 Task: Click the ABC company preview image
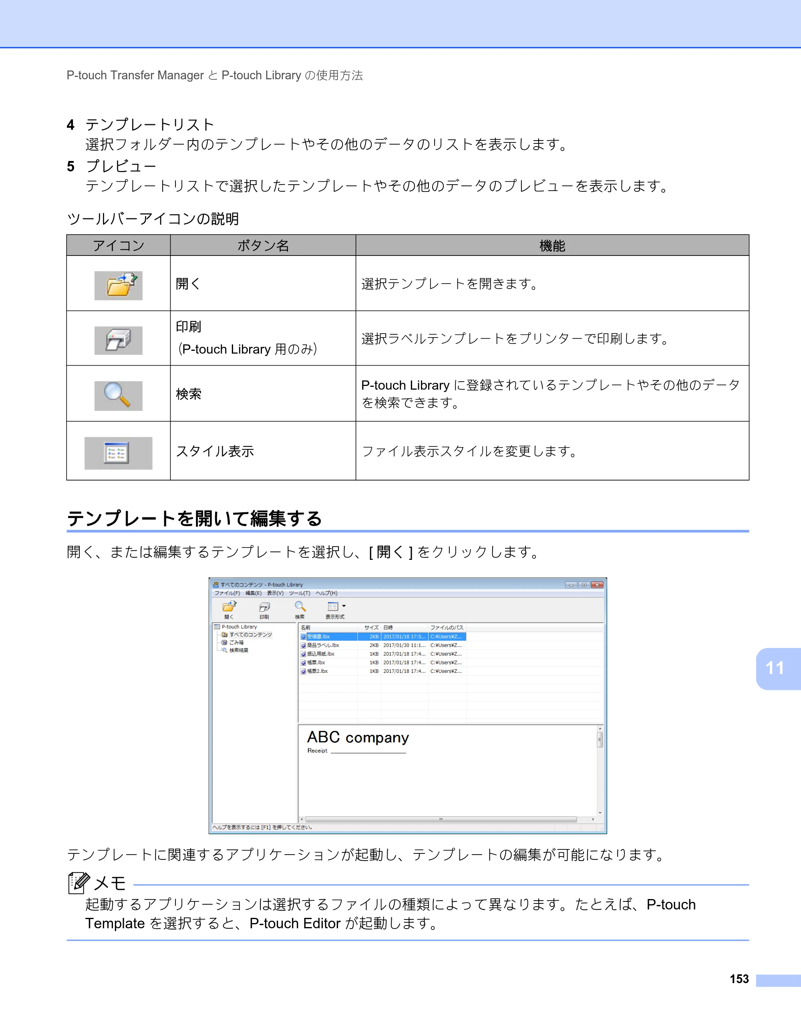point(358,741)
